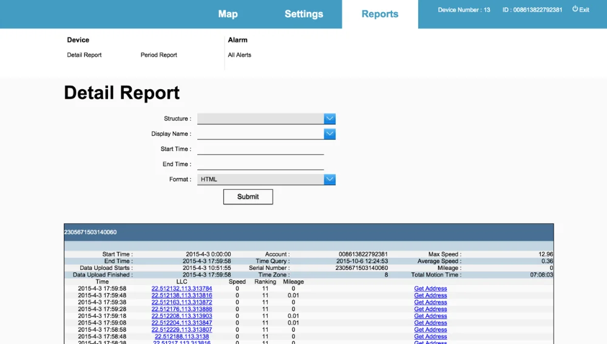Image resolution: width=607 pixels, height=344 pixels.
Task: Open Detail Report under Device
Action: pyautogui.click(x=84, y=55)
